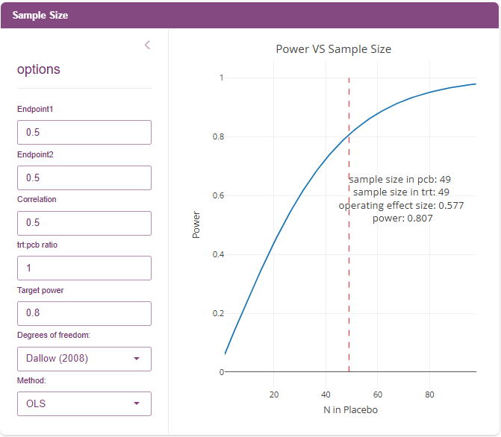Click the y-axis tick label 0.6
501x437 pixels.
[218, 195]
